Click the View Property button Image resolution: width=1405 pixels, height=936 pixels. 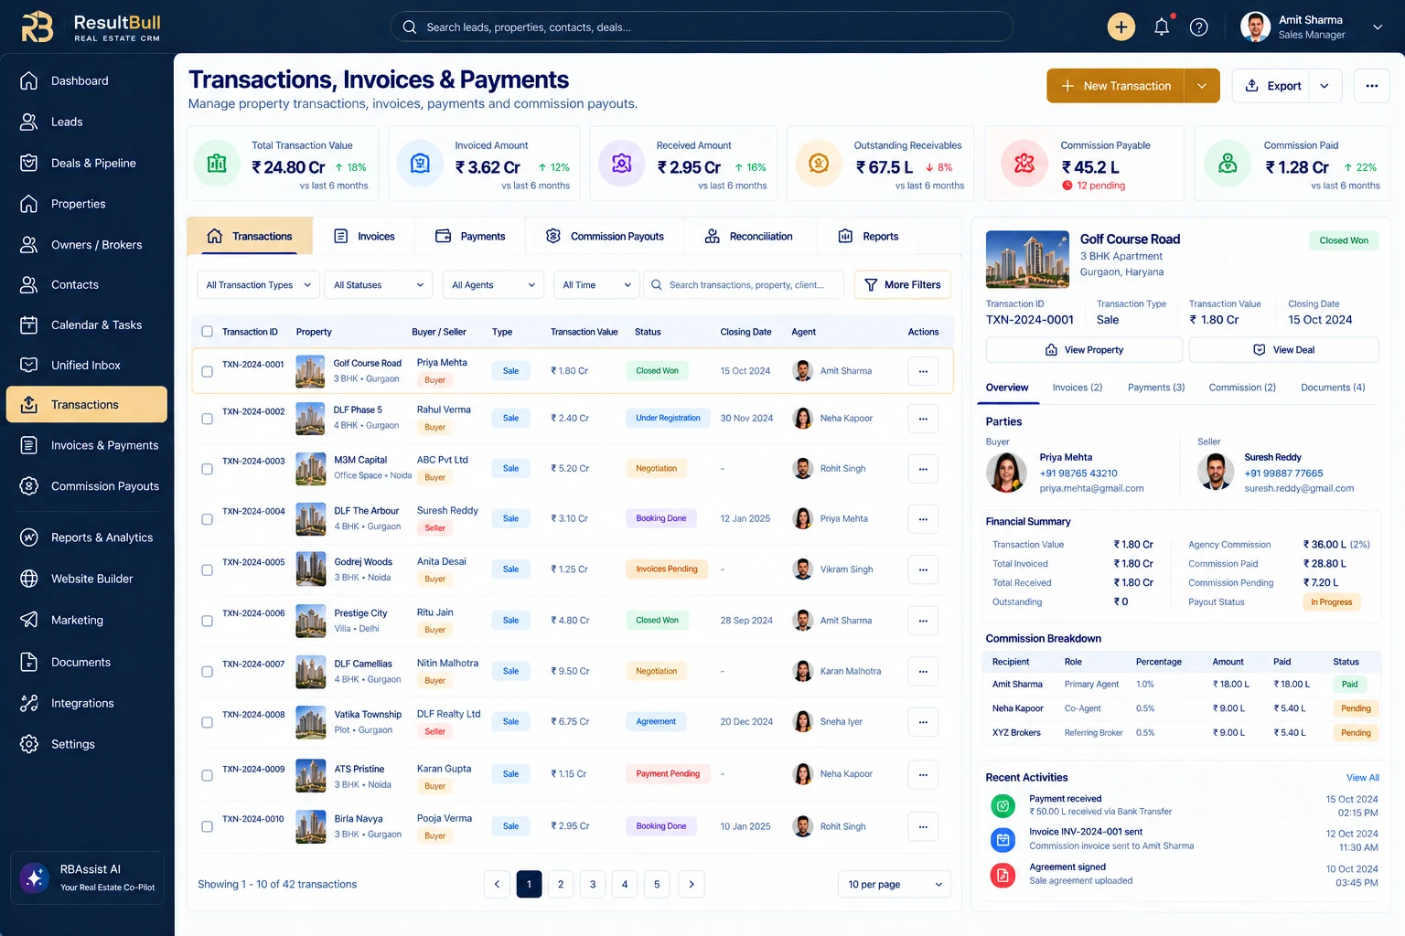tap(1084, 350)
